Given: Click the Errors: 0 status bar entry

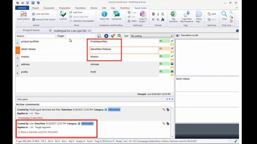Looking at the screenshot, I should [108, 141].
